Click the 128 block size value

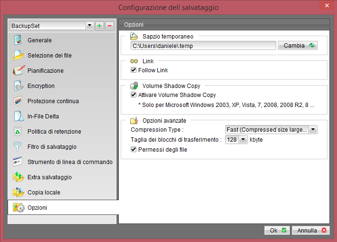pos(232,139)
